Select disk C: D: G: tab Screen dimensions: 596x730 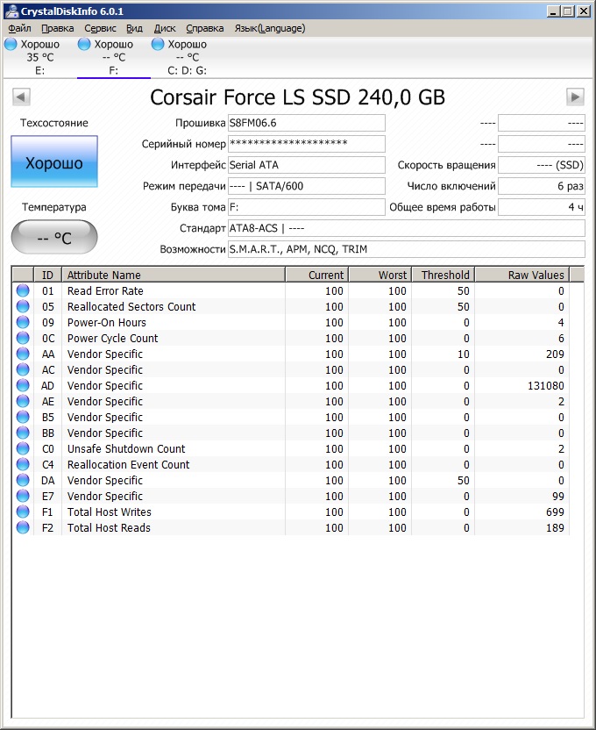tap(187, 57)
